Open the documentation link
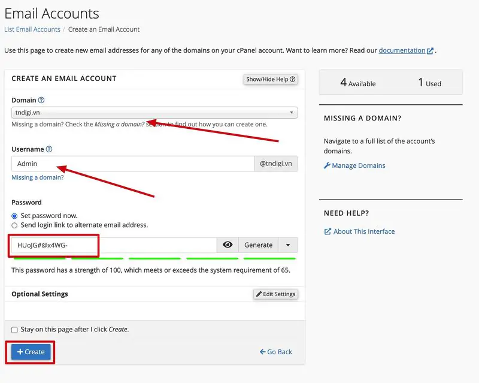This screenshot has width=479, height=383. pyautogui.click(x=402, y=50)
